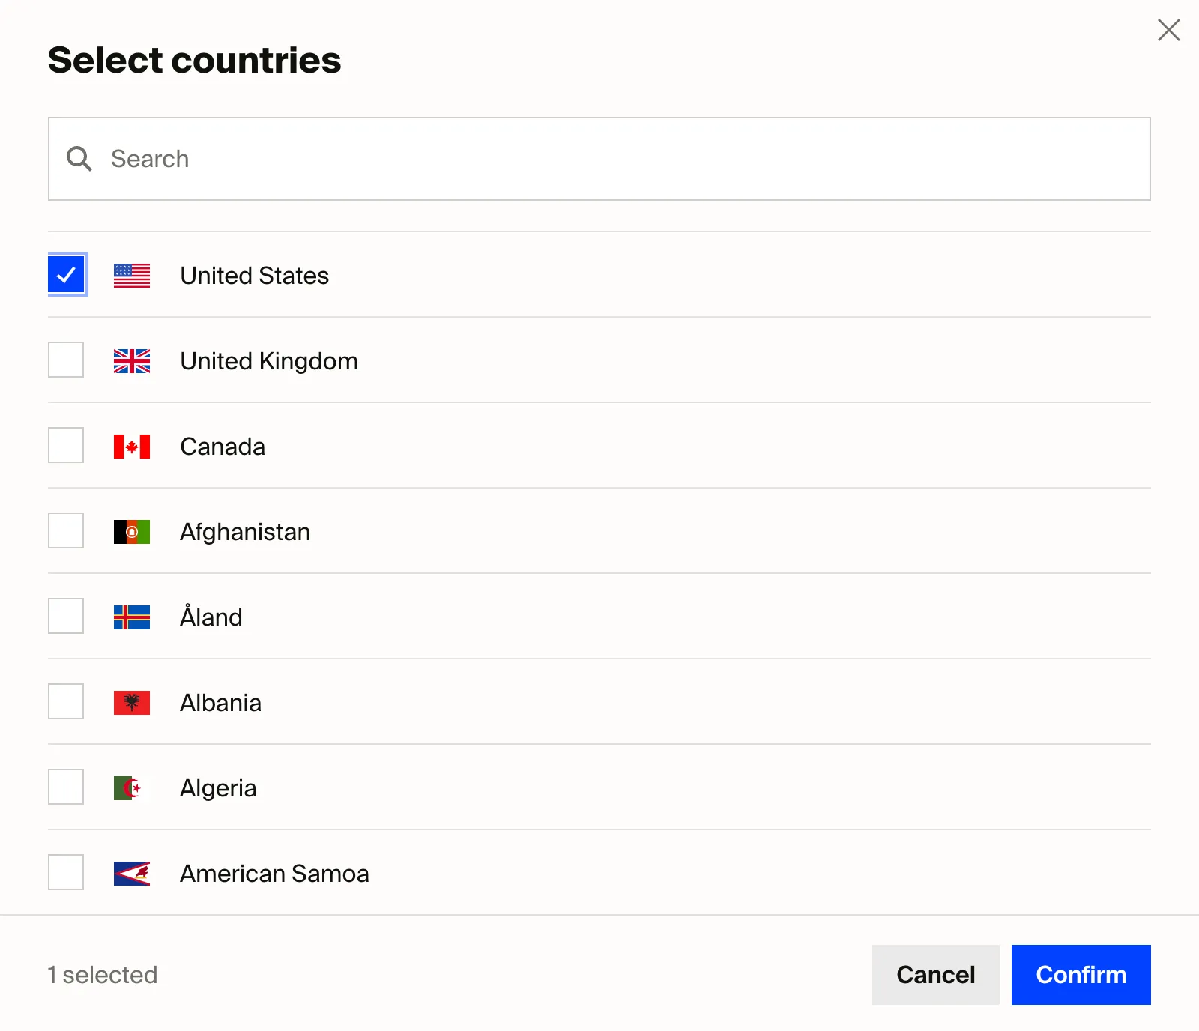The width and height of the screenshot is (1199, 1031).
Task: Check the Åland checkbox
Action: click(65, 617)
